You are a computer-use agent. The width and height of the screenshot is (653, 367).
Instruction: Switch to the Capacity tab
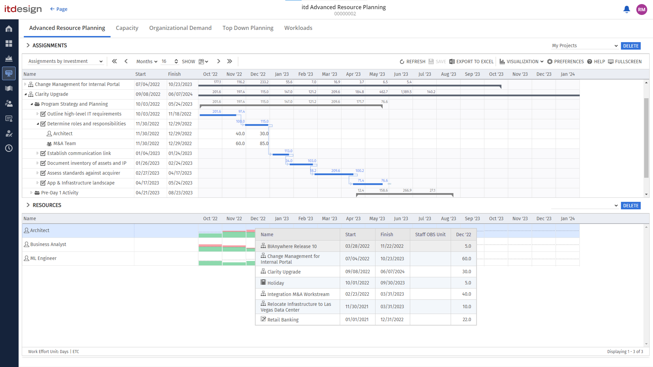click(x=127, y=28)
